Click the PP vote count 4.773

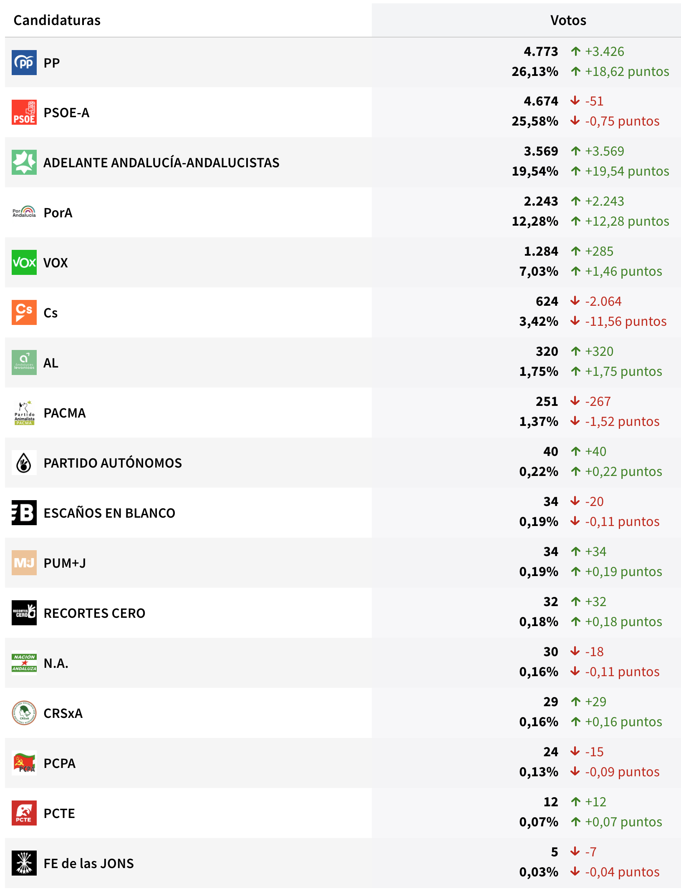point(541,51)
